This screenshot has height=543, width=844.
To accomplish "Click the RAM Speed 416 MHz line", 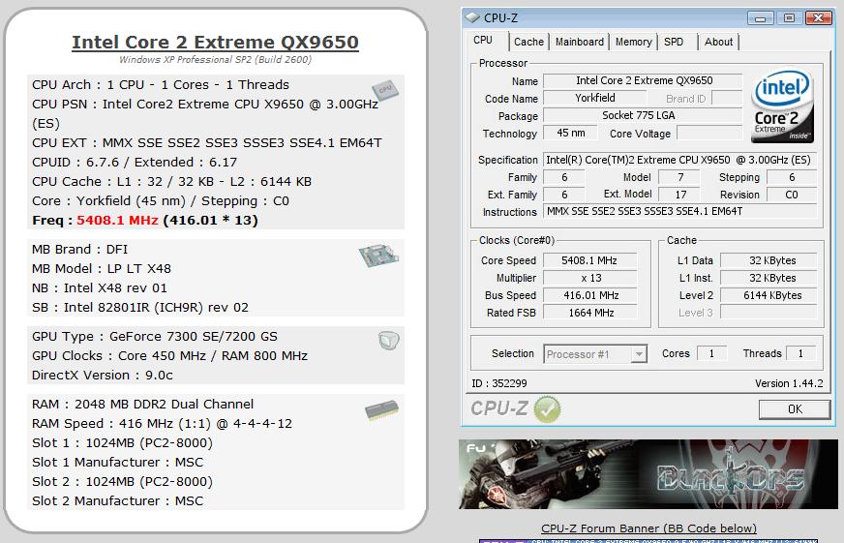I will [162, 424].
